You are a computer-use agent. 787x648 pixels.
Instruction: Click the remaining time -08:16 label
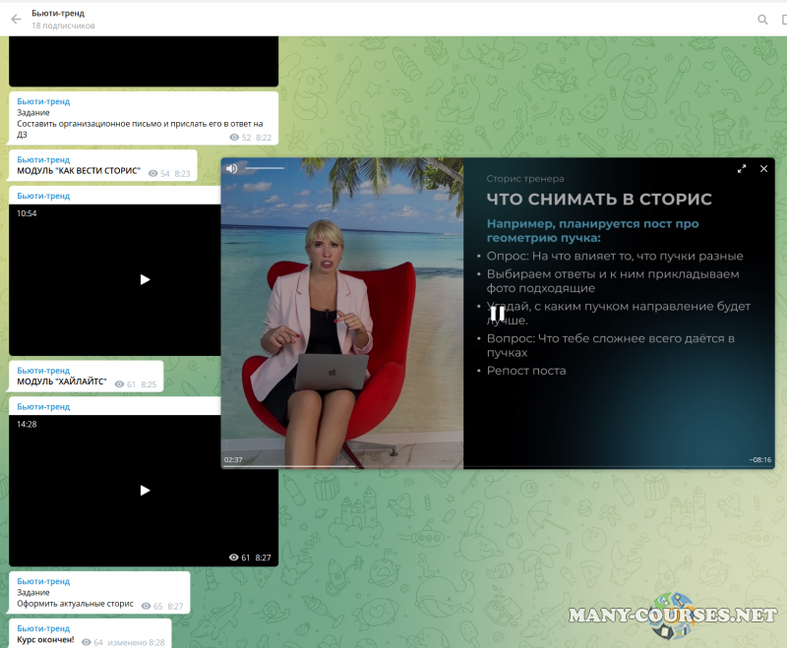pos(759,459)
